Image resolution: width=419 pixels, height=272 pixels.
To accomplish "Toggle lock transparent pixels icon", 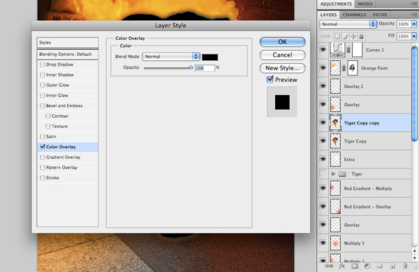I will (x=337, y=36).
